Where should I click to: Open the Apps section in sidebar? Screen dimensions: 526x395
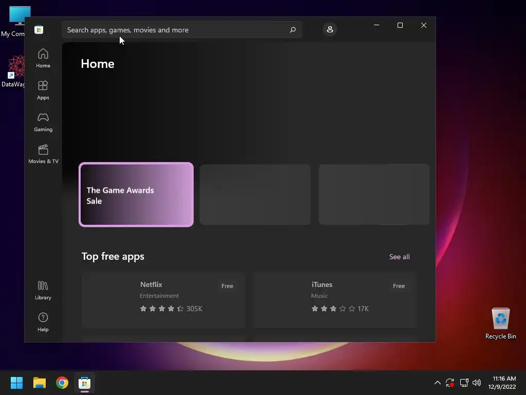43,91
